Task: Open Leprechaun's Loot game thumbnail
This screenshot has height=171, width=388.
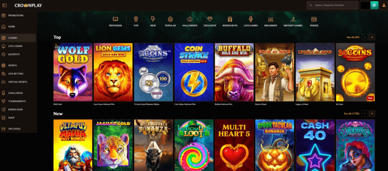Action: (x=194, y=145)
